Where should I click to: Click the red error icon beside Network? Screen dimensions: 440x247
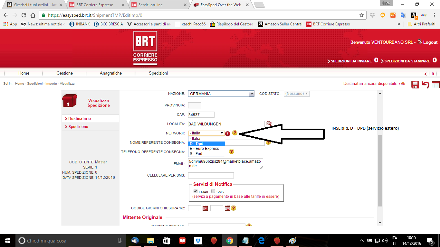(x=228, y=133)
